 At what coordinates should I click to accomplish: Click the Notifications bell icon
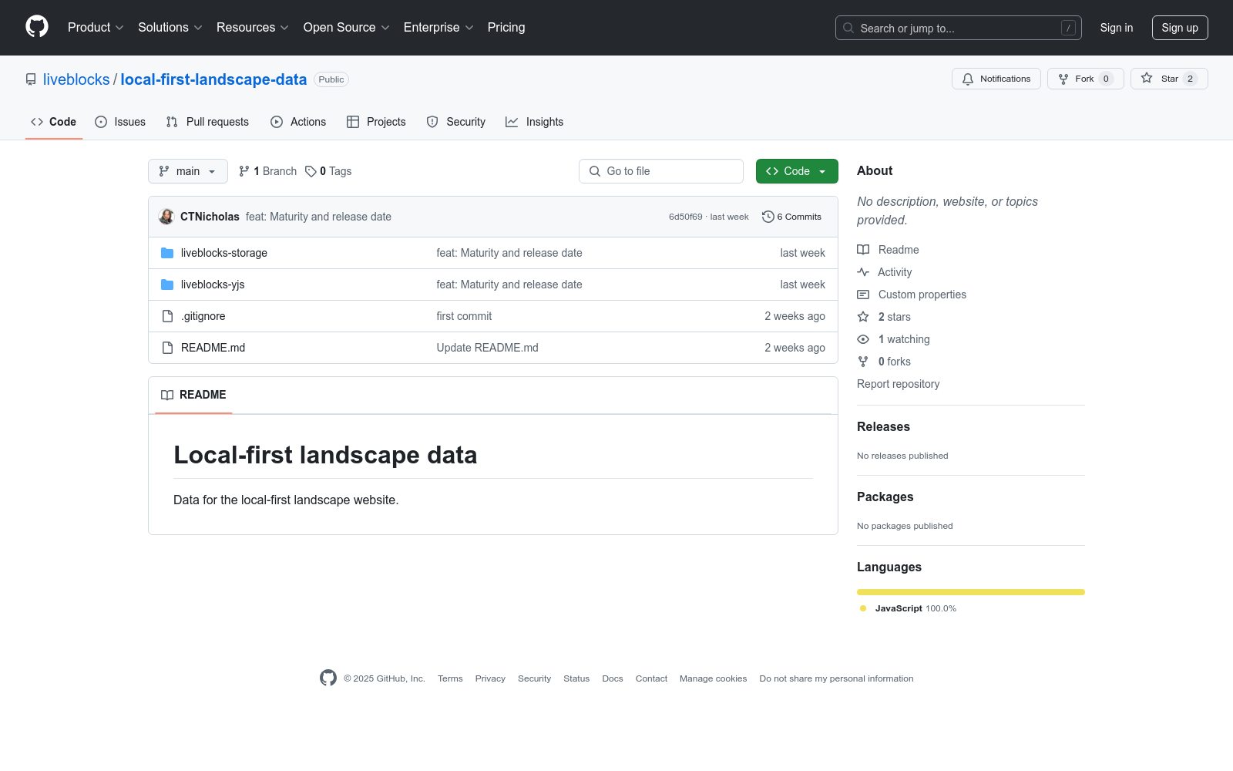[x=968, y=79]
